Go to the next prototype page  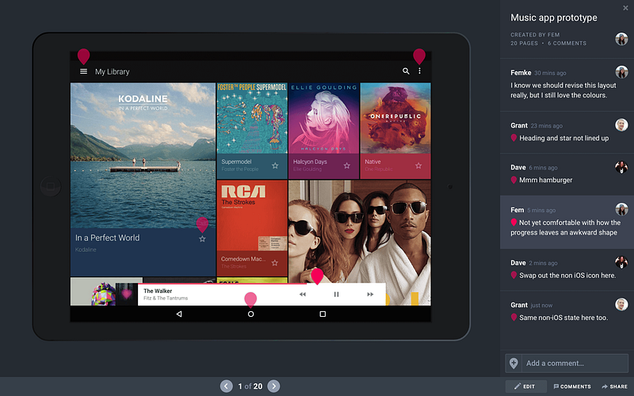coord(273,386)
